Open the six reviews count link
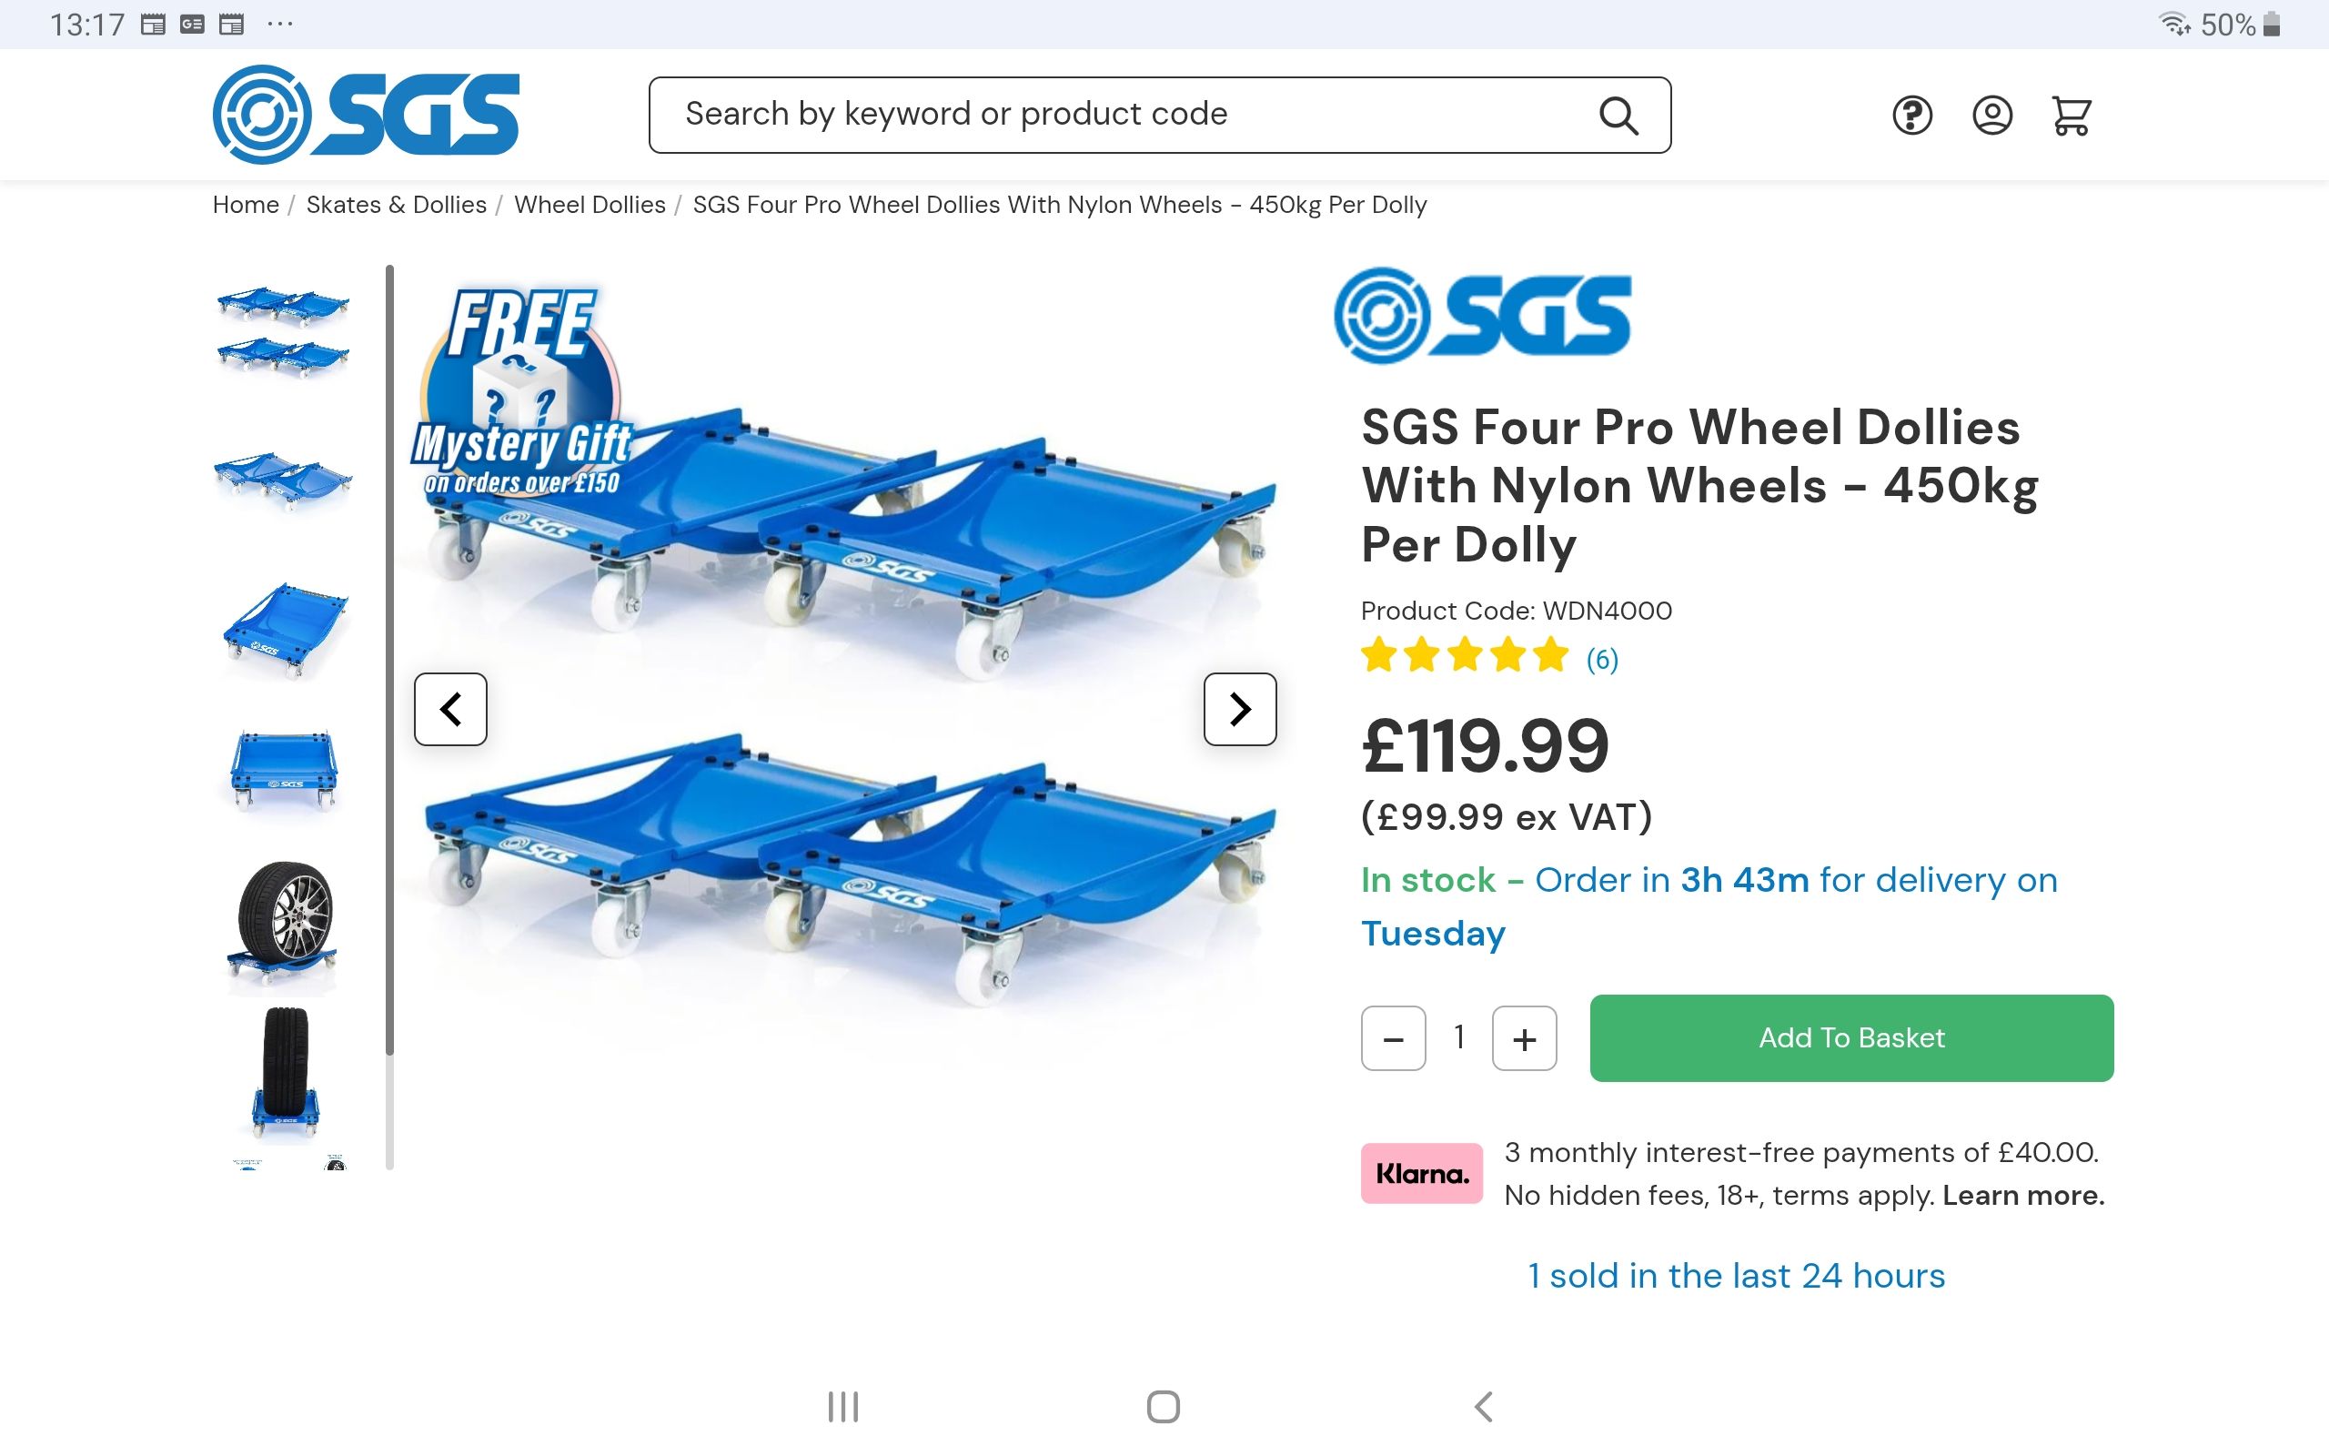Viewport: 2329px width, 1456px height. [1601, 660]
